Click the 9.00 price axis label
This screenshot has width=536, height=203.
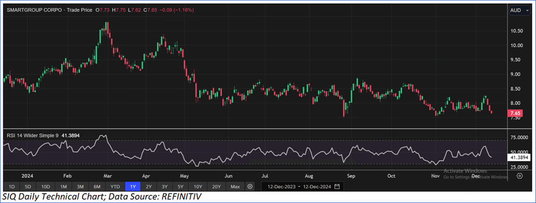(515, 74)
